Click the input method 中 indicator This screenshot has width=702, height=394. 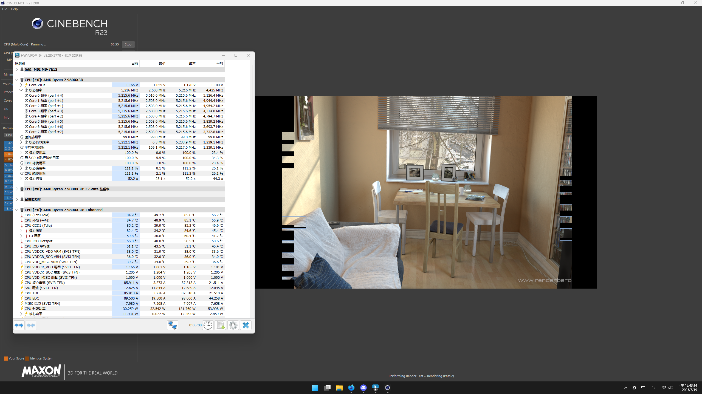click(x=643, y=388)
